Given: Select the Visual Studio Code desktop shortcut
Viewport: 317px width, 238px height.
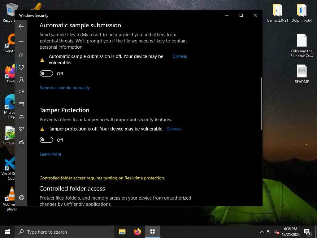Looking at the screenshot, I should 8,168.
